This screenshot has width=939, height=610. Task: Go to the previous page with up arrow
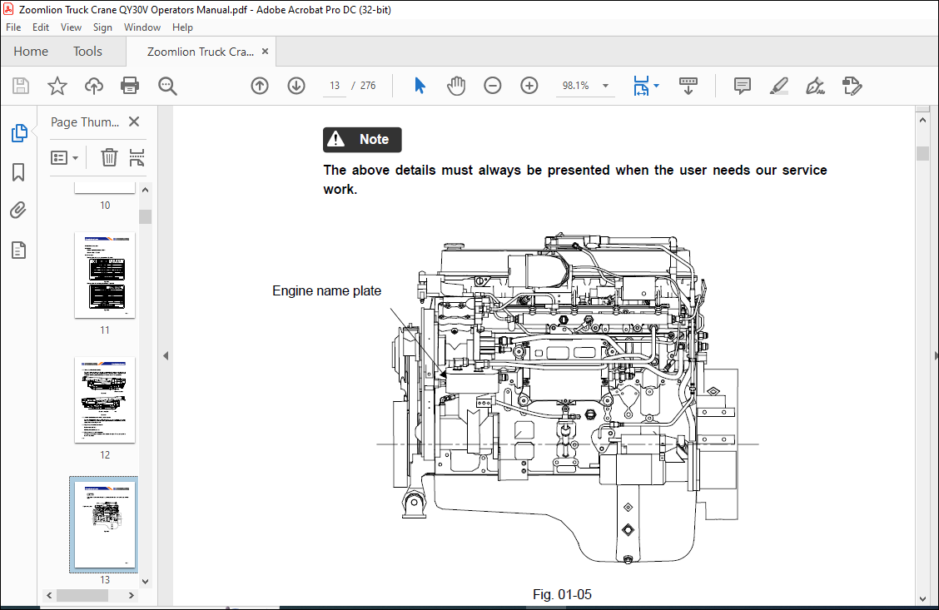[260, 86]
